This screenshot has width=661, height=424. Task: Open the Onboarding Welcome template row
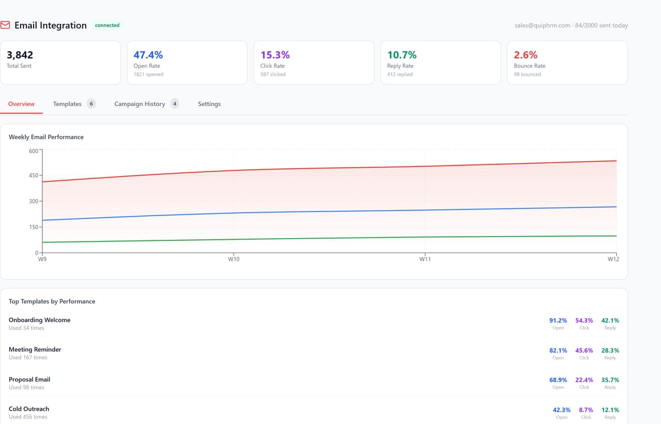click(314, 324)
